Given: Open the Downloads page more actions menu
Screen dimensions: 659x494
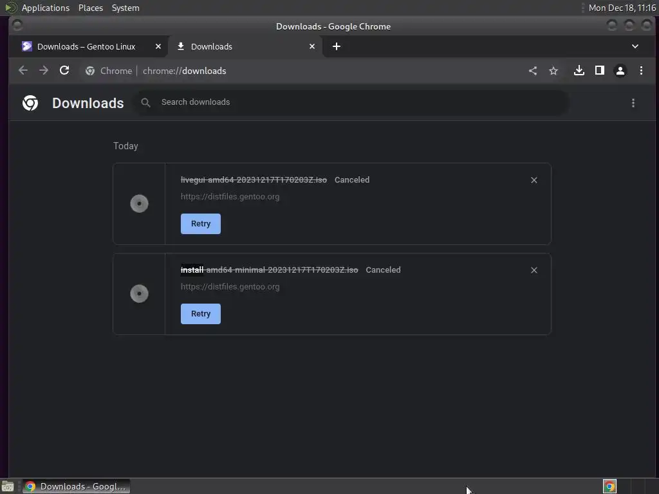Looking at the screenshot, I should [633, 103].
